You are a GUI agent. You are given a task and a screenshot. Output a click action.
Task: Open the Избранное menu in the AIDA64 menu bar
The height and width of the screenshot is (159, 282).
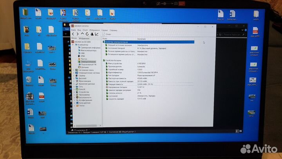click(x=94, y=30)
